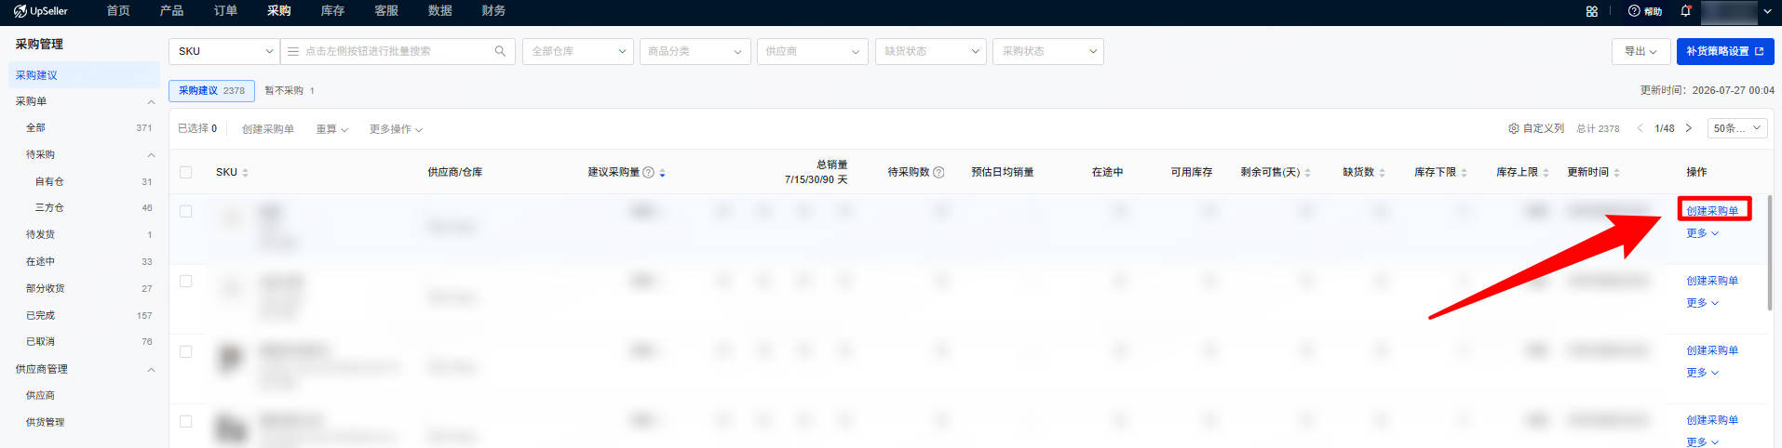
Task: Go to next page arrow
Action: [x=1688, y=128]
